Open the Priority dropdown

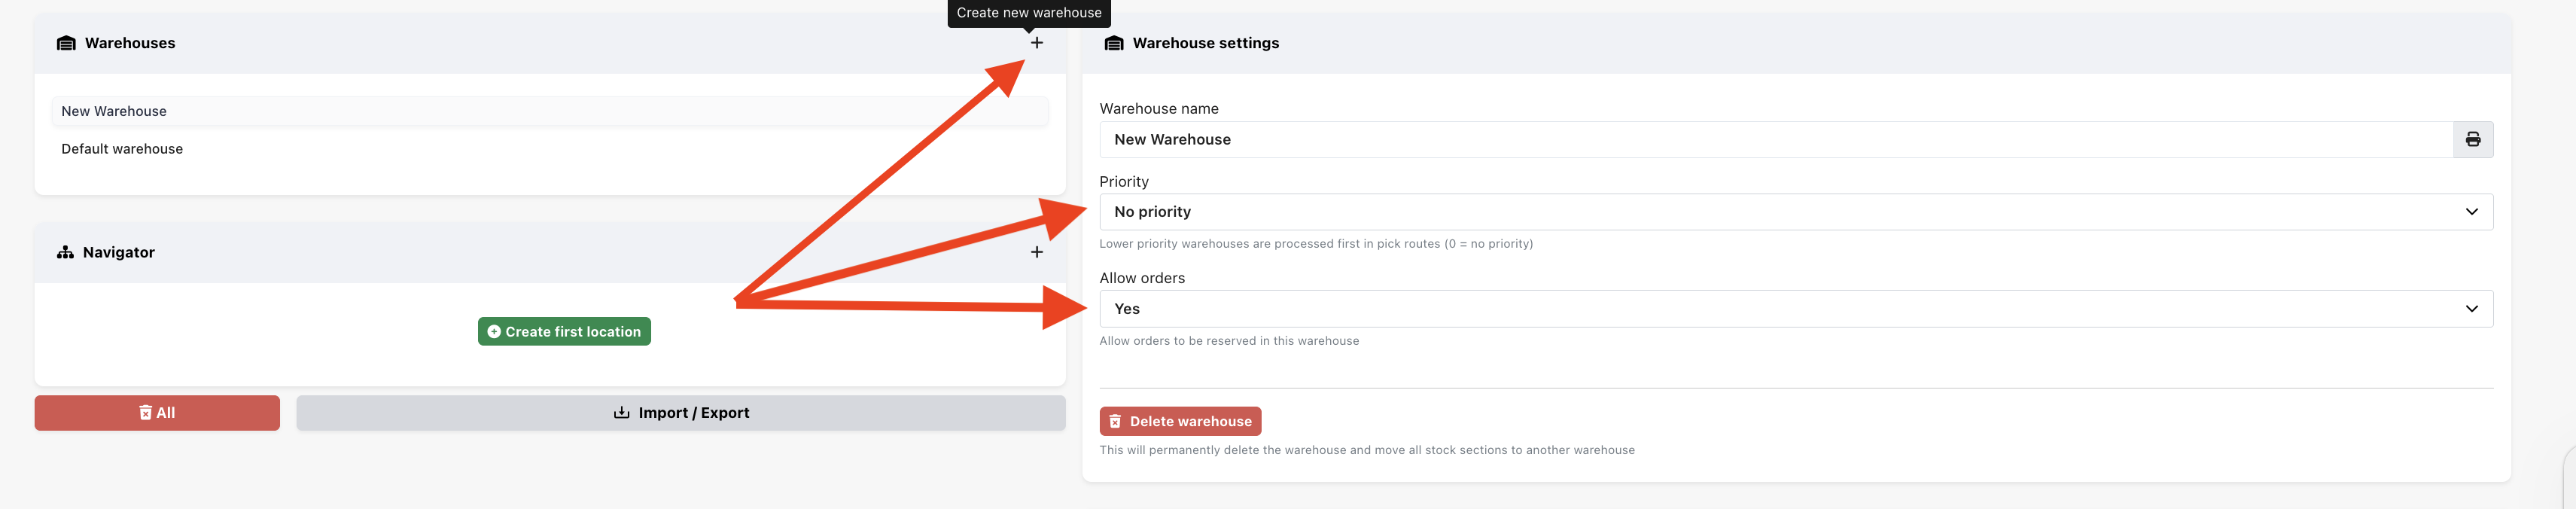1795,212
